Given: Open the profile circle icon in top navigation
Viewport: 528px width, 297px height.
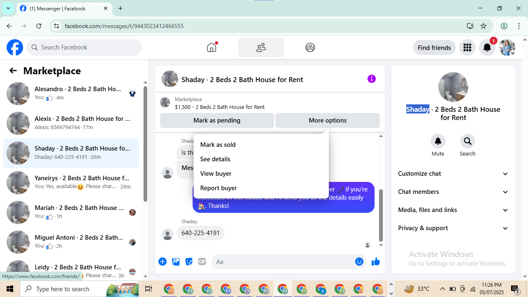Looking at the screenshot, I should [x=310, y=47].
